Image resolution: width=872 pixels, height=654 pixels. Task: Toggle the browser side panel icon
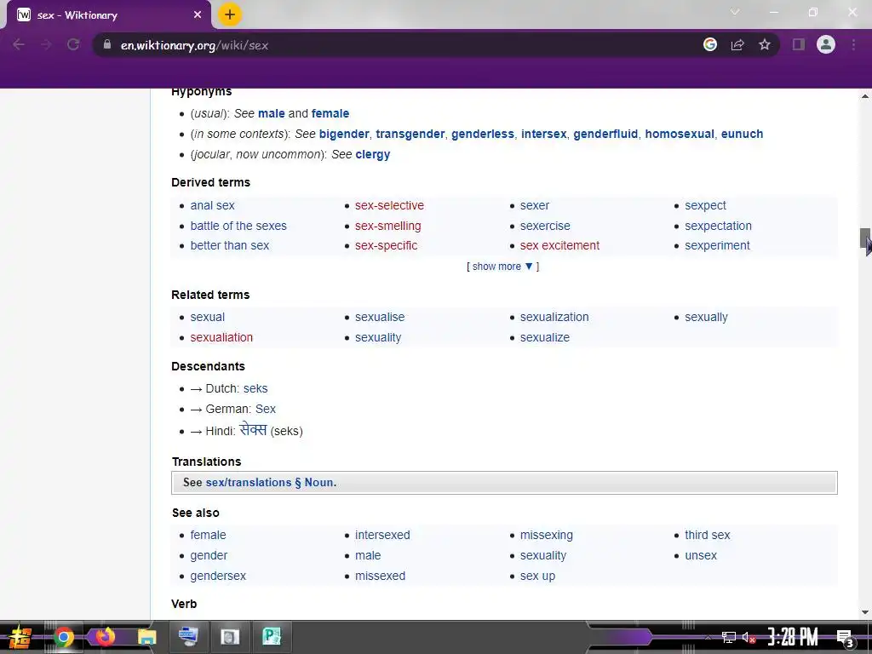799,44
